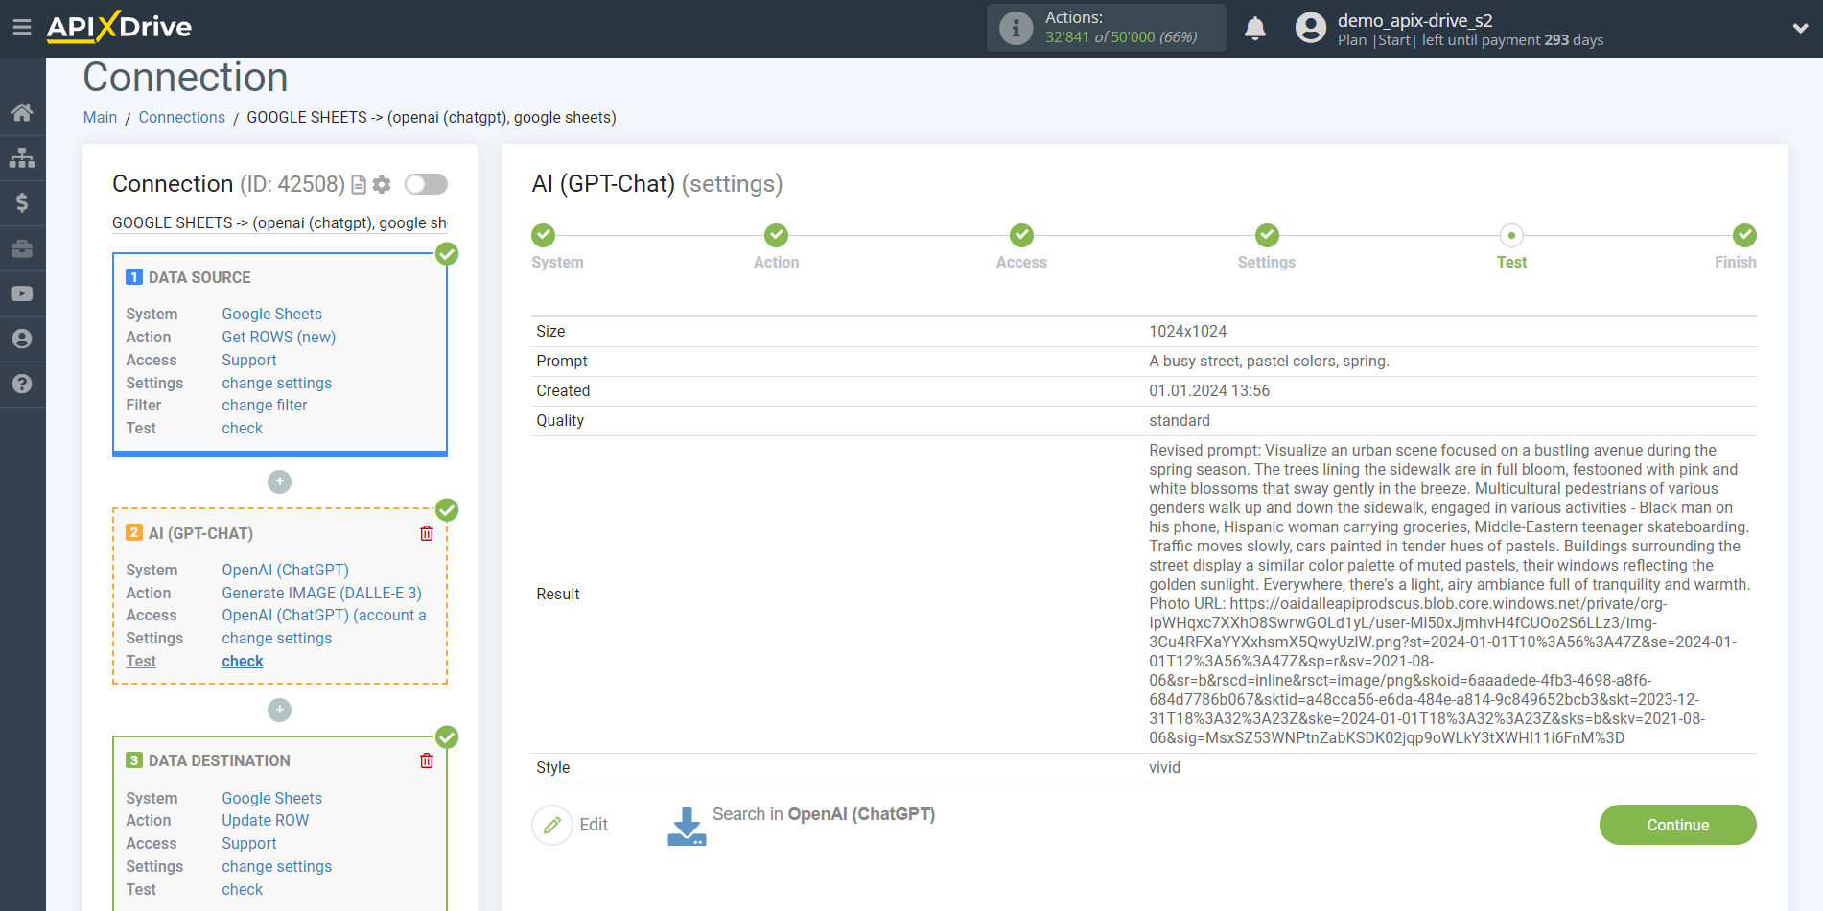Open OpenAI (ChatGPT) system link
Screen dimensions: 1823x911
(x=285, y=570)
